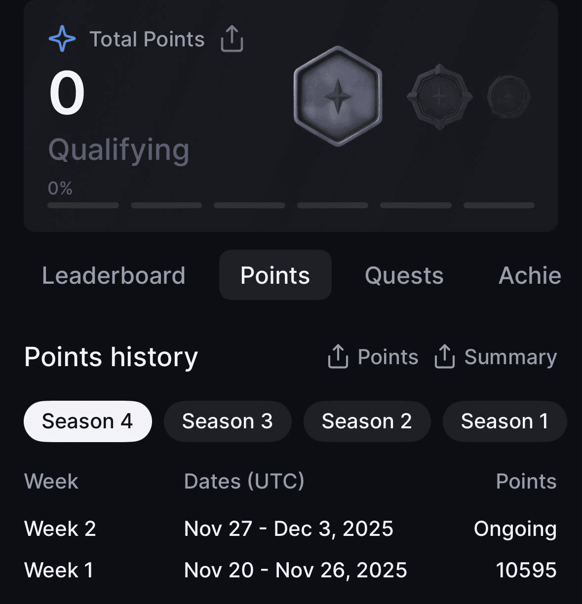Open the Leaderboard tab
The image size is (582, 604).
pyautogui.click(x=114, y=275)
